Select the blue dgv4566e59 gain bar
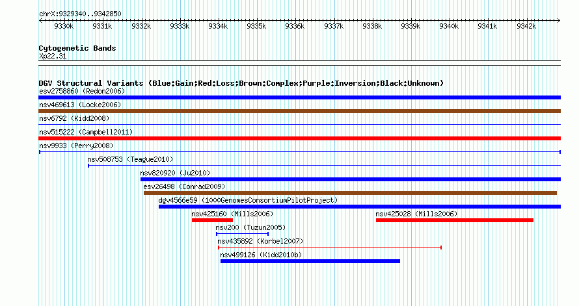The height and width of the screenshot is (306, 579). click(360, 207)
